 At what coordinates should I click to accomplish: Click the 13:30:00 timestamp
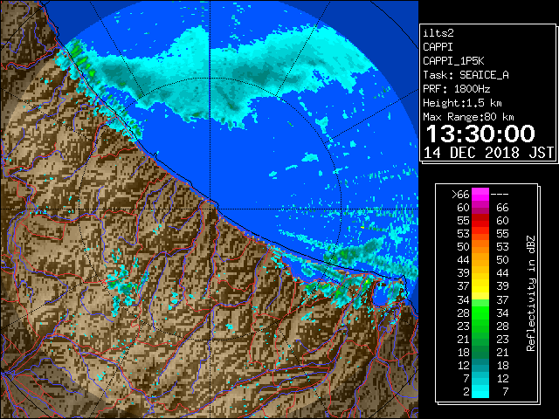click(x=480, y=134)
